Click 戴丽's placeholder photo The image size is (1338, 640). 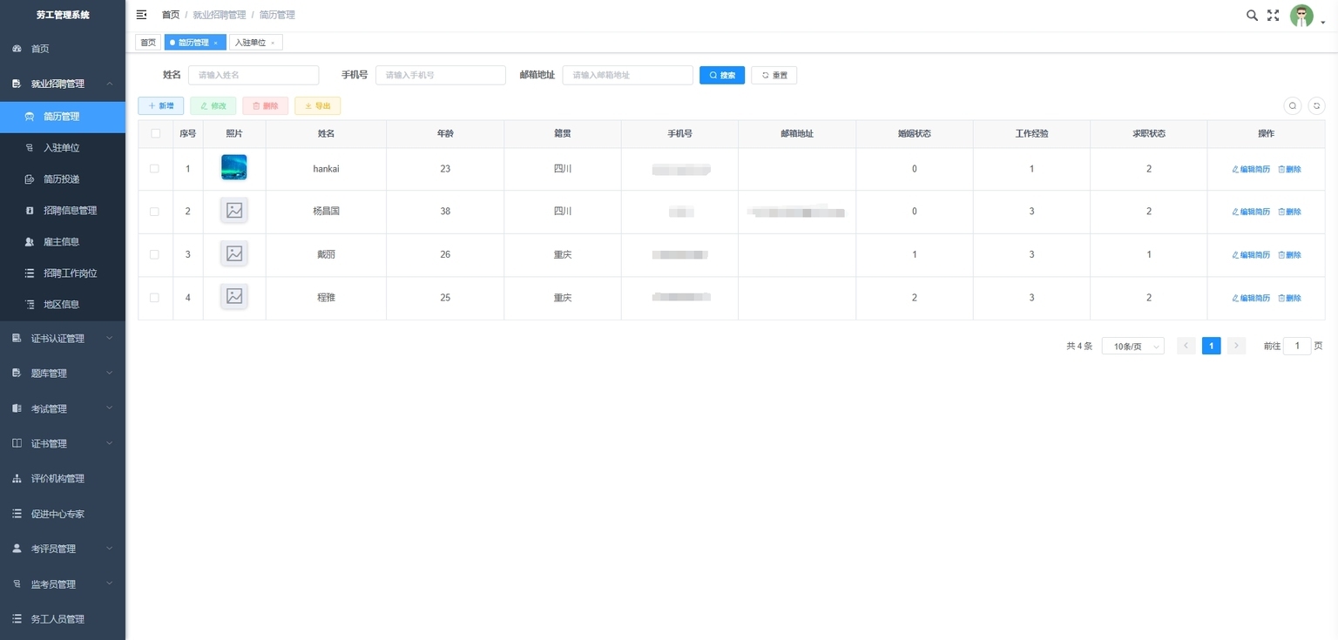pos(234,253)
